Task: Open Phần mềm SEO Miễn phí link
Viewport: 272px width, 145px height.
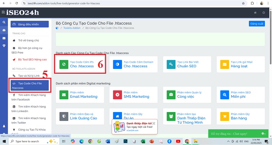Action: 241,95
